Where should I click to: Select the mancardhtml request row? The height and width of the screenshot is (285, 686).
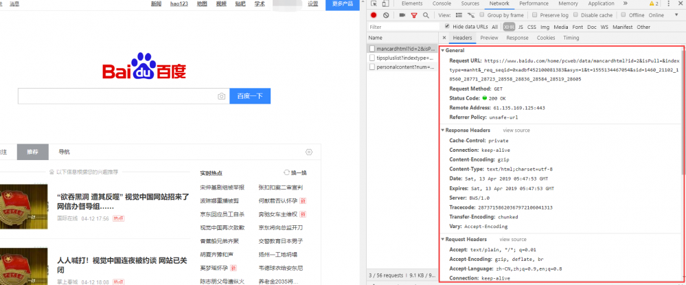[402, 49]
